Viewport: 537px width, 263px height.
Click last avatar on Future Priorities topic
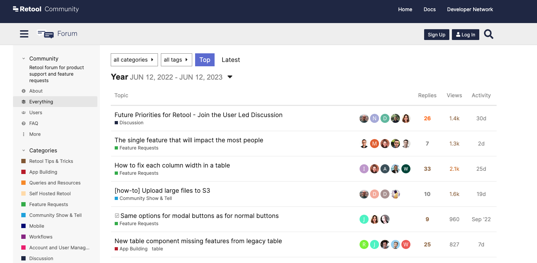pos(406,118)
